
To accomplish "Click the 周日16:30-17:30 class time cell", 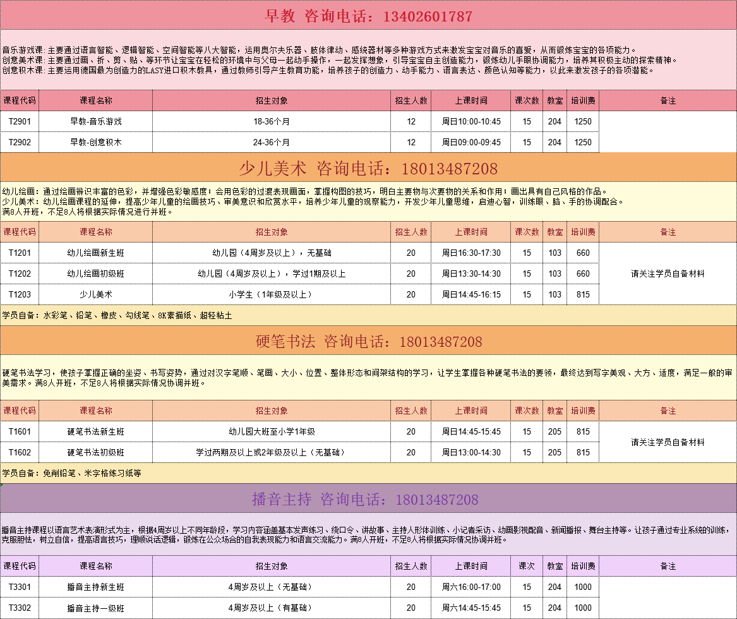I will [x=471, y=253].
